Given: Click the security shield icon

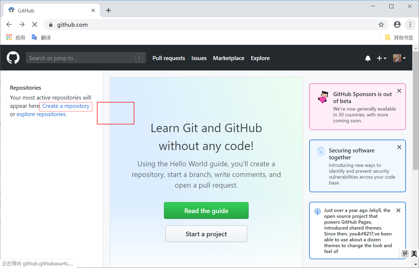Looking at the screenshot, I should point(321,151).
